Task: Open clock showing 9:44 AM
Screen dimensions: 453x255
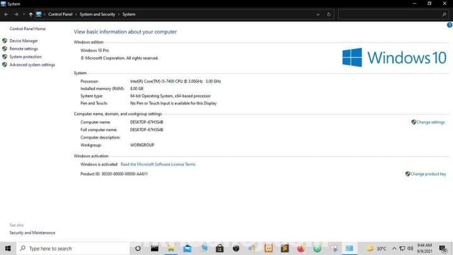Action: (x=425, y=248)
